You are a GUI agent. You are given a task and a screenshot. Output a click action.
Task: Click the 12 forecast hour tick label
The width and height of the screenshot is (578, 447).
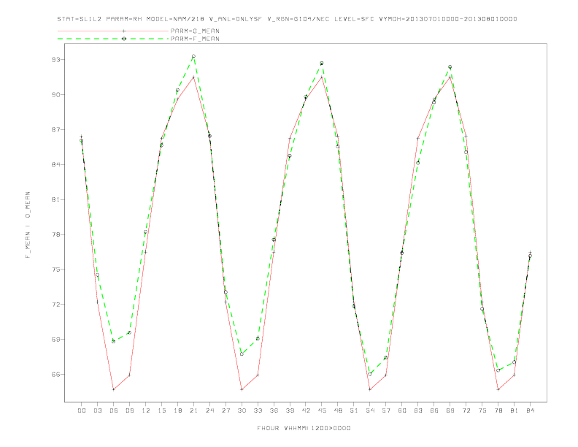[x=146, y=410]
